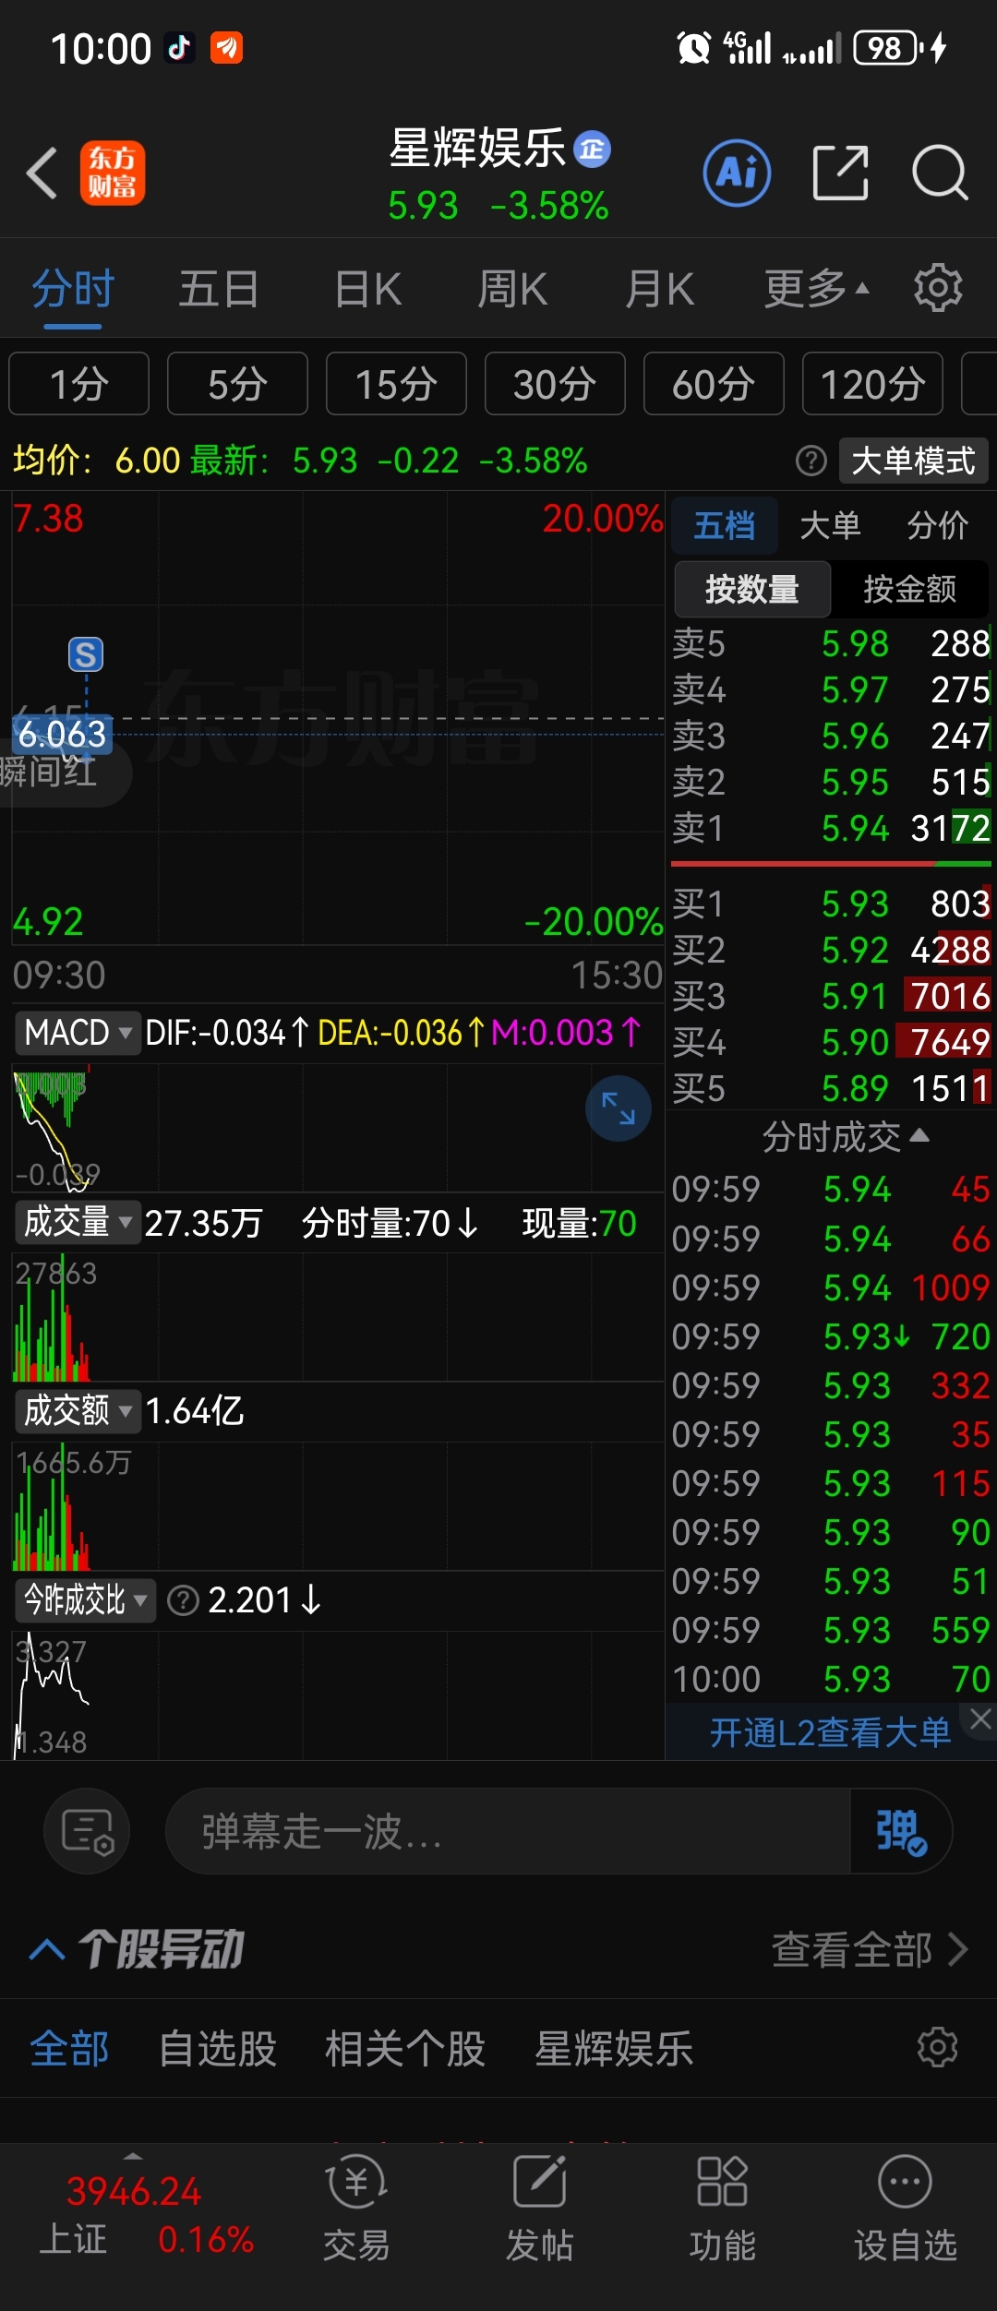
Task: Open 个股异动 settings gear icon
Action: 937,2047
